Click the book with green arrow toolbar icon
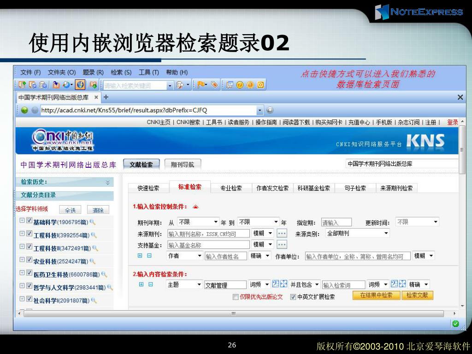 [x=93, y=85]
